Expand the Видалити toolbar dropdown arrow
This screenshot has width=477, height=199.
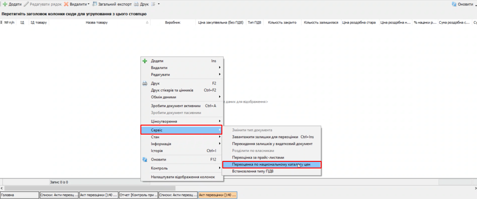pyautogui.click(x=88, y=4)
